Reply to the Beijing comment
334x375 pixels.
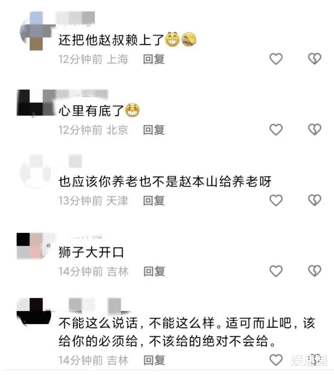click(x=154, y=130)
